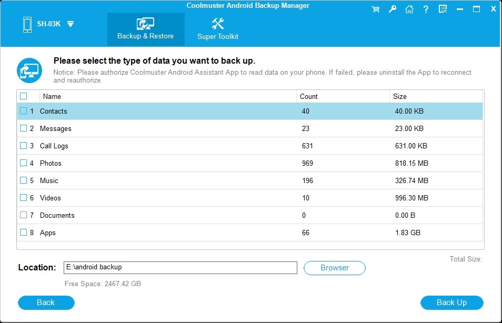
Task: Click Apps size 1.83 GB
Action: tap(408, 233)
